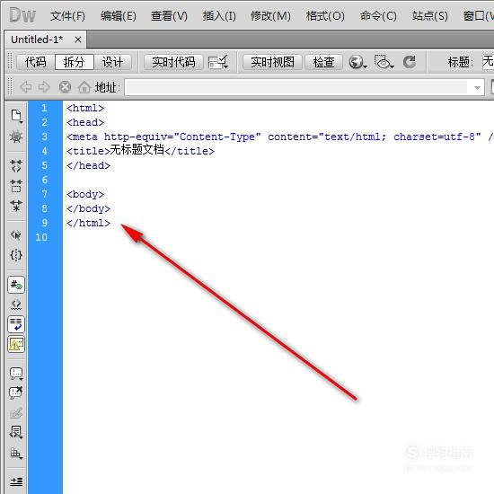Open the 查看(V) menu
494x494 pixels.
coord(169,16)
